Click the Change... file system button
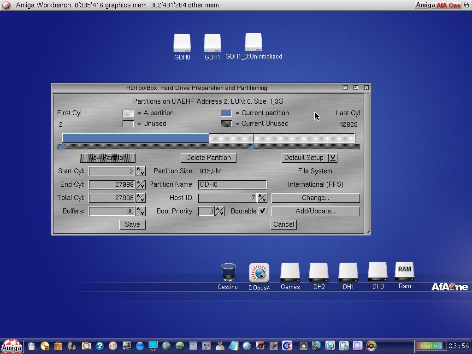This screenshot has width=472, height=354. coord(315,198)
